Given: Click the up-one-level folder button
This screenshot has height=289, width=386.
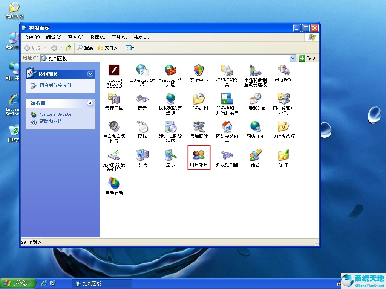Looking at the screenshot, I should [x=69, y=48].
